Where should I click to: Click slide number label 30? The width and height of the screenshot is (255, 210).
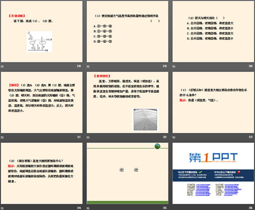point(251,66)
